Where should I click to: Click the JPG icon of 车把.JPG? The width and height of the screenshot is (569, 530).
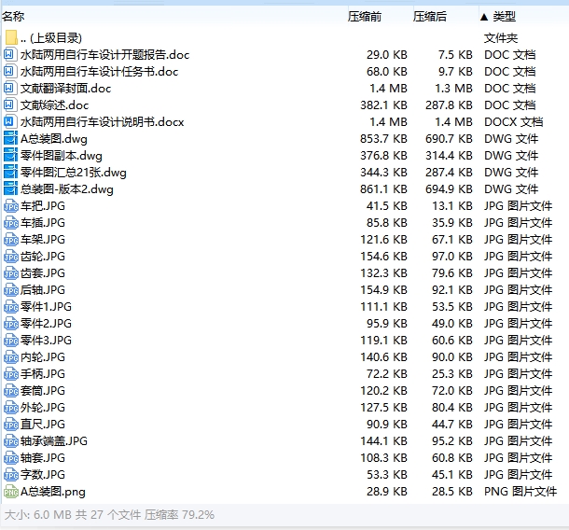(11, 206)
